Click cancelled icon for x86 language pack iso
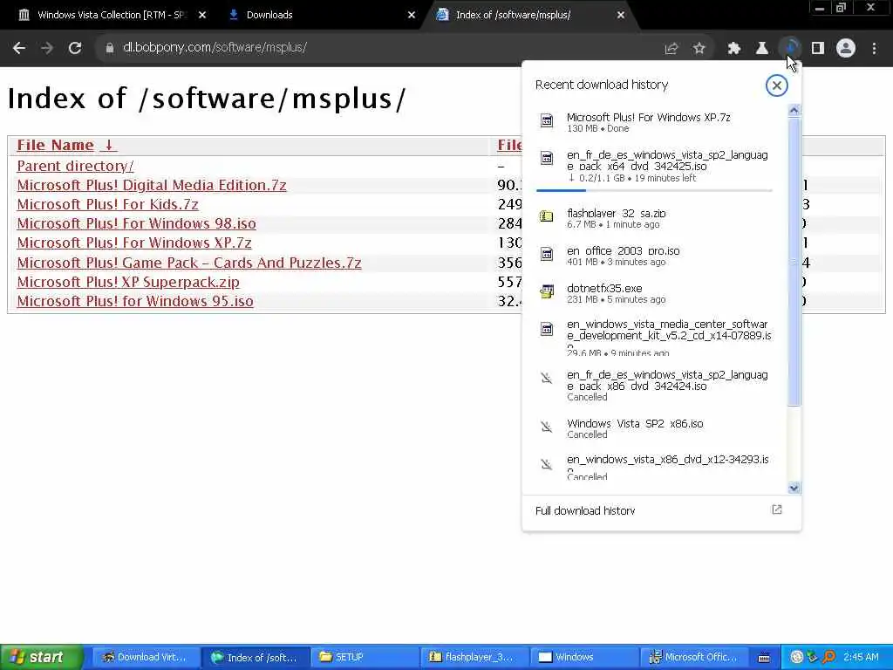Image resolution: width=893 pixels, height=670 pixels. pos(547,378)
